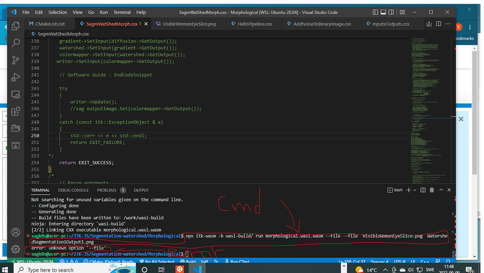484x273 pixels.
Task: Open the Terminal menu in menu bar
Action: pyautogui.click(x=122, y=12)
